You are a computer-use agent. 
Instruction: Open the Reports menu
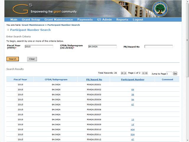coord(122,20)
